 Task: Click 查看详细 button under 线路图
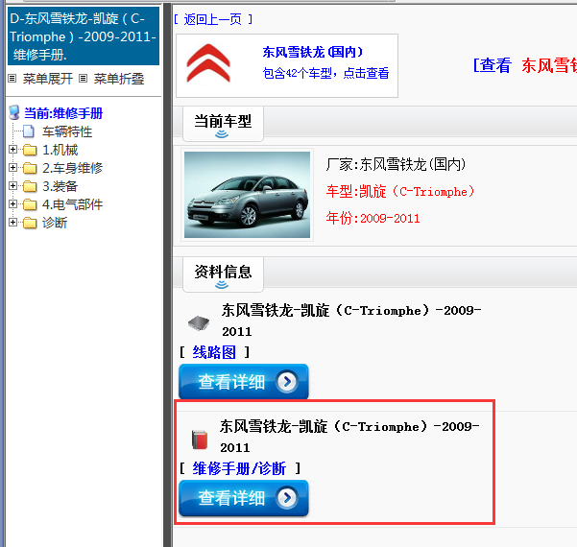[243, 382]
